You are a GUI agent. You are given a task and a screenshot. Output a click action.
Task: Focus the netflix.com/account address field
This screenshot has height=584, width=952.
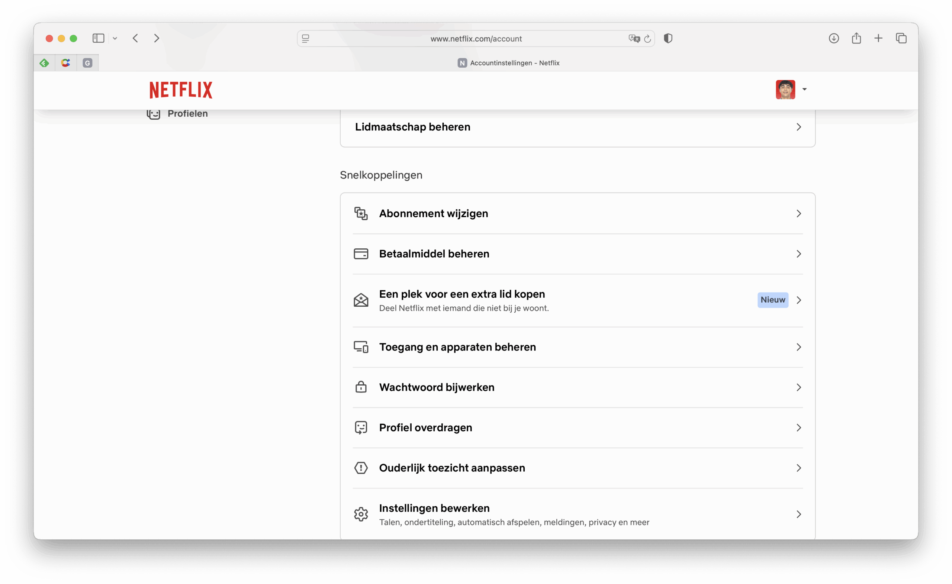pyautogui.click(x=476, y=39)
